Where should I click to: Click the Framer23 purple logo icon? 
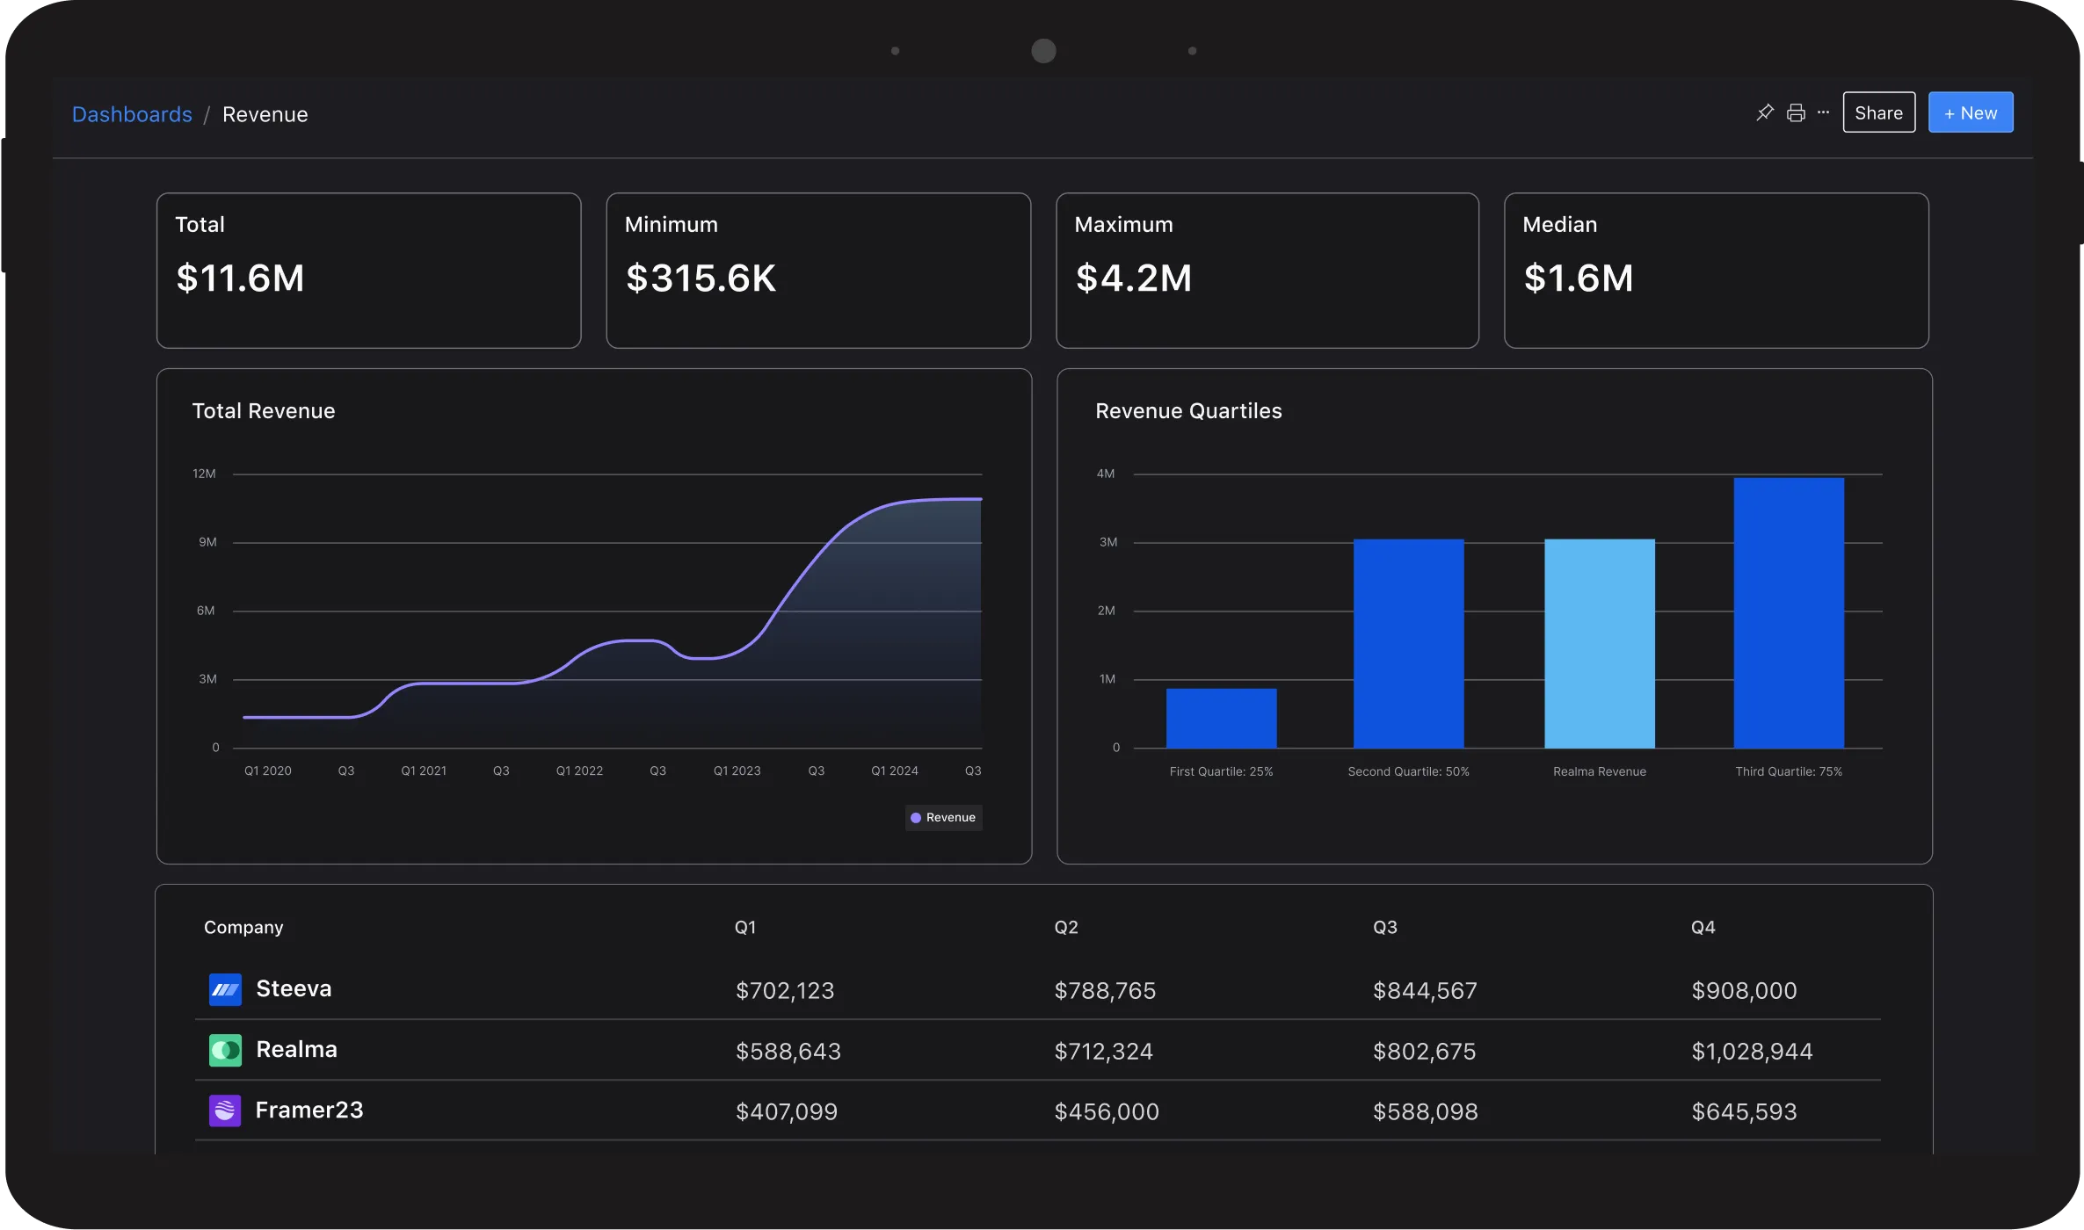point(225,1111)
